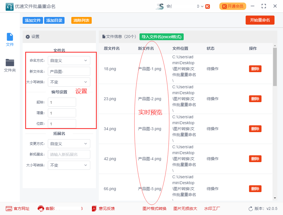The height and width of the screenshot is (215, 283).
Task: Switch to the Folder mode sidebar icon
Action: point(10,63)
